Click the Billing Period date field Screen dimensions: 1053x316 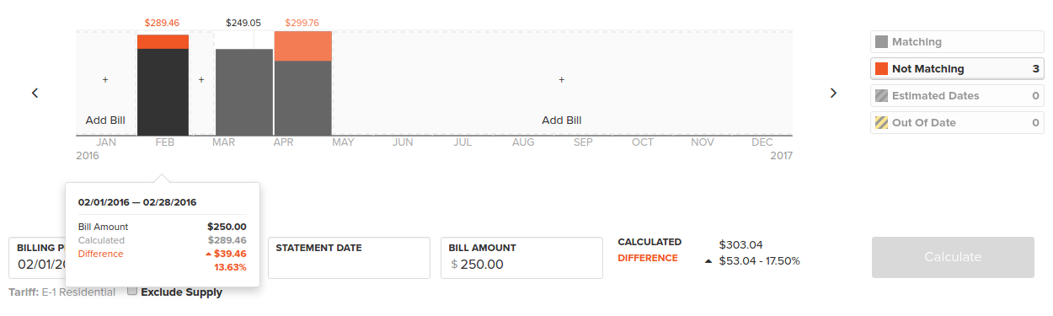click(37, 258)
